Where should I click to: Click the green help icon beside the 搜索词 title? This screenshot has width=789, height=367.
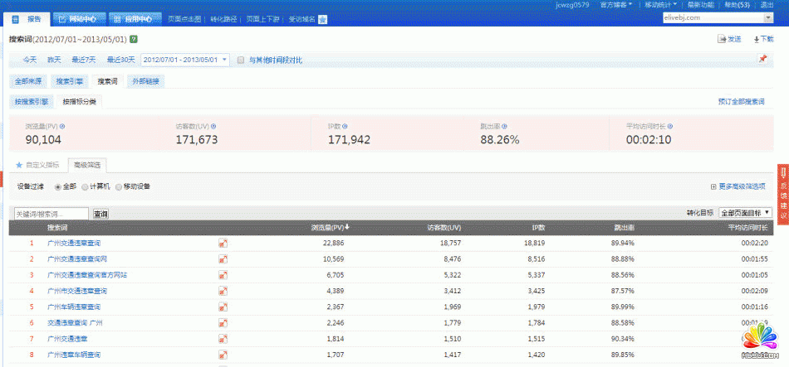click(x=134, y=39)
